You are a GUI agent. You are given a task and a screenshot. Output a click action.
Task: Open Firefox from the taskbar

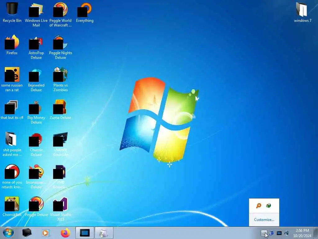(x=65, y=233)
